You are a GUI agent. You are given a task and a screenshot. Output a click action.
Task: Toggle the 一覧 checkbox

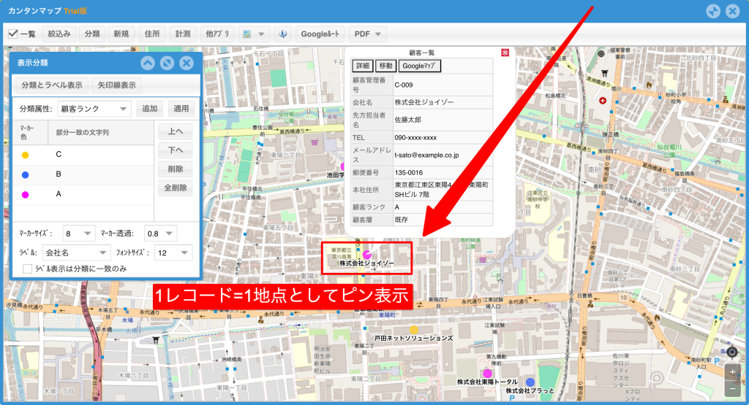click(x=13, y=34)
